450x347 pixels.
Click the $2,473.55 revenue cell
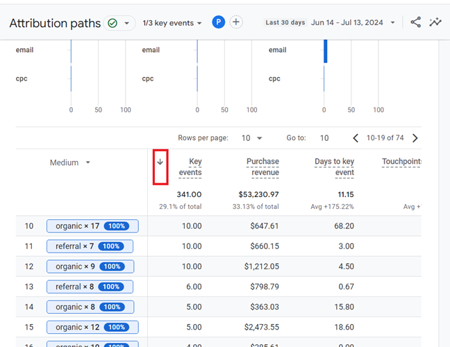tap(261, 327)
